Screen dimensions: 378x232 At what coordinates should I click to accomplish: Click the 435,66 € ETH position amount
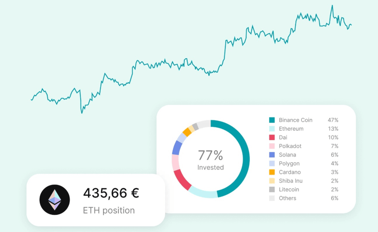click(x=111, y=193)
